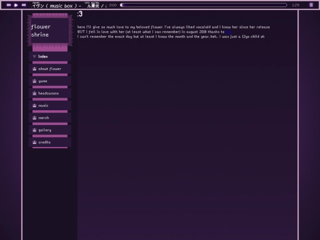
Task: Click the crown icon beside headcanons
Action: point(34,93)
